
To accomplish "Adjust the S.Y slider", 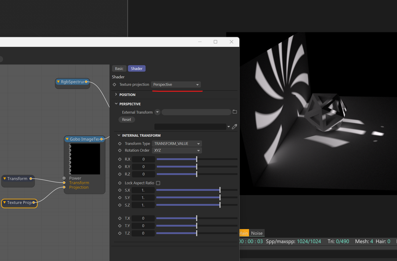I will pos(197,198).
